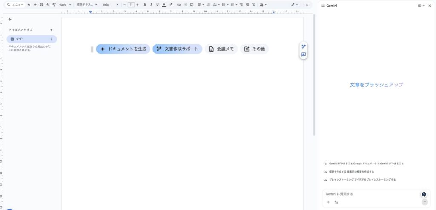Open line and paragraph spacing options
436x210 pixels.
(x=208, y=5)
